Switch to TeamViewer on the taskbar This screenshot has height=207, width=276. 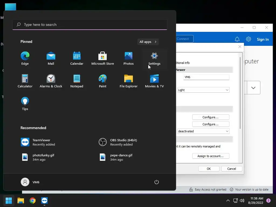click(x=44, y=200)
